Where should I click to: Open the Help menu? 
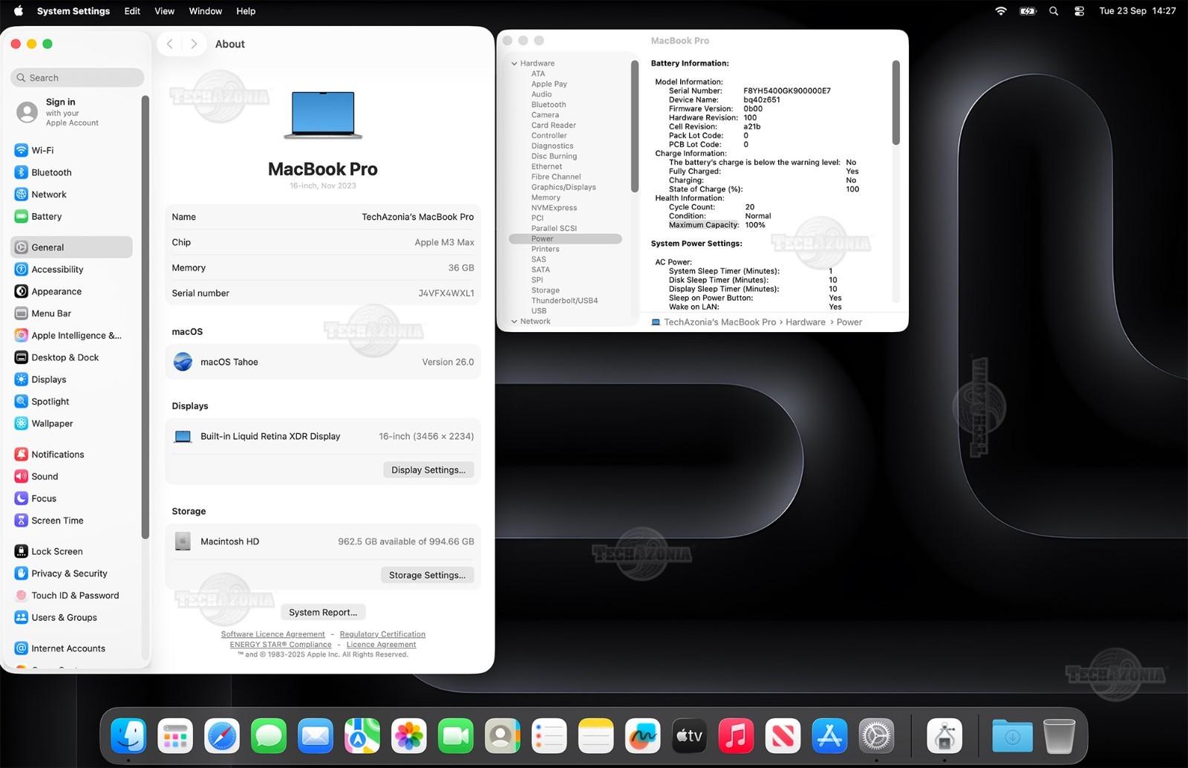click(x=246, y=11)
